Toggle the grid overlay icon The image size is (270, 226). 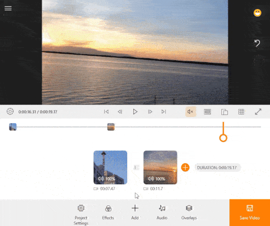pyautogui.click(x=241, y=112)
